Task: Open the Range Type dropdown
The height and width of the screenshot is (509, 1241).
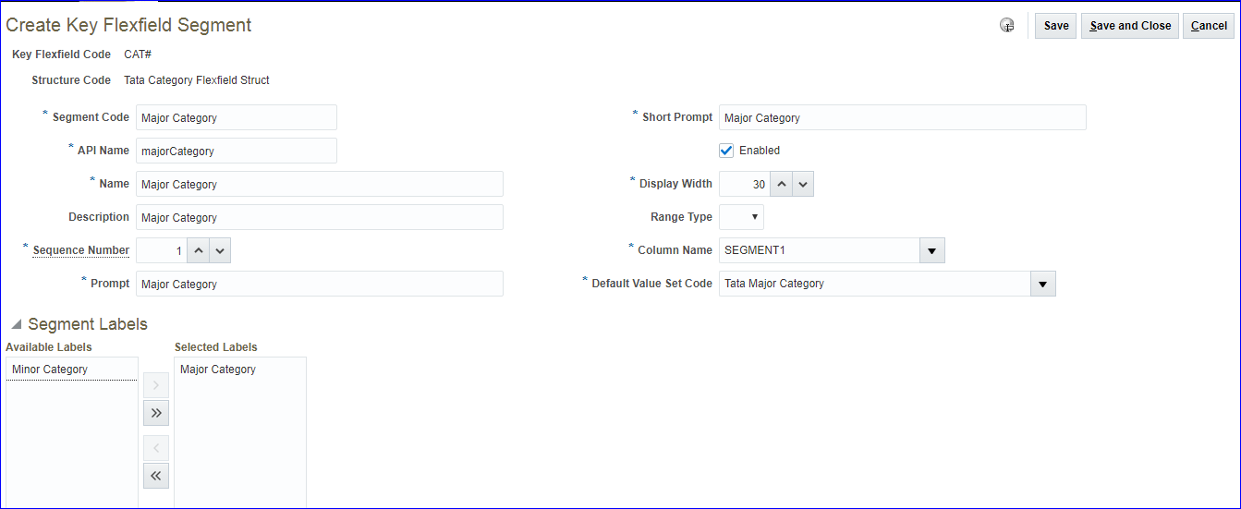Action: 741,217
